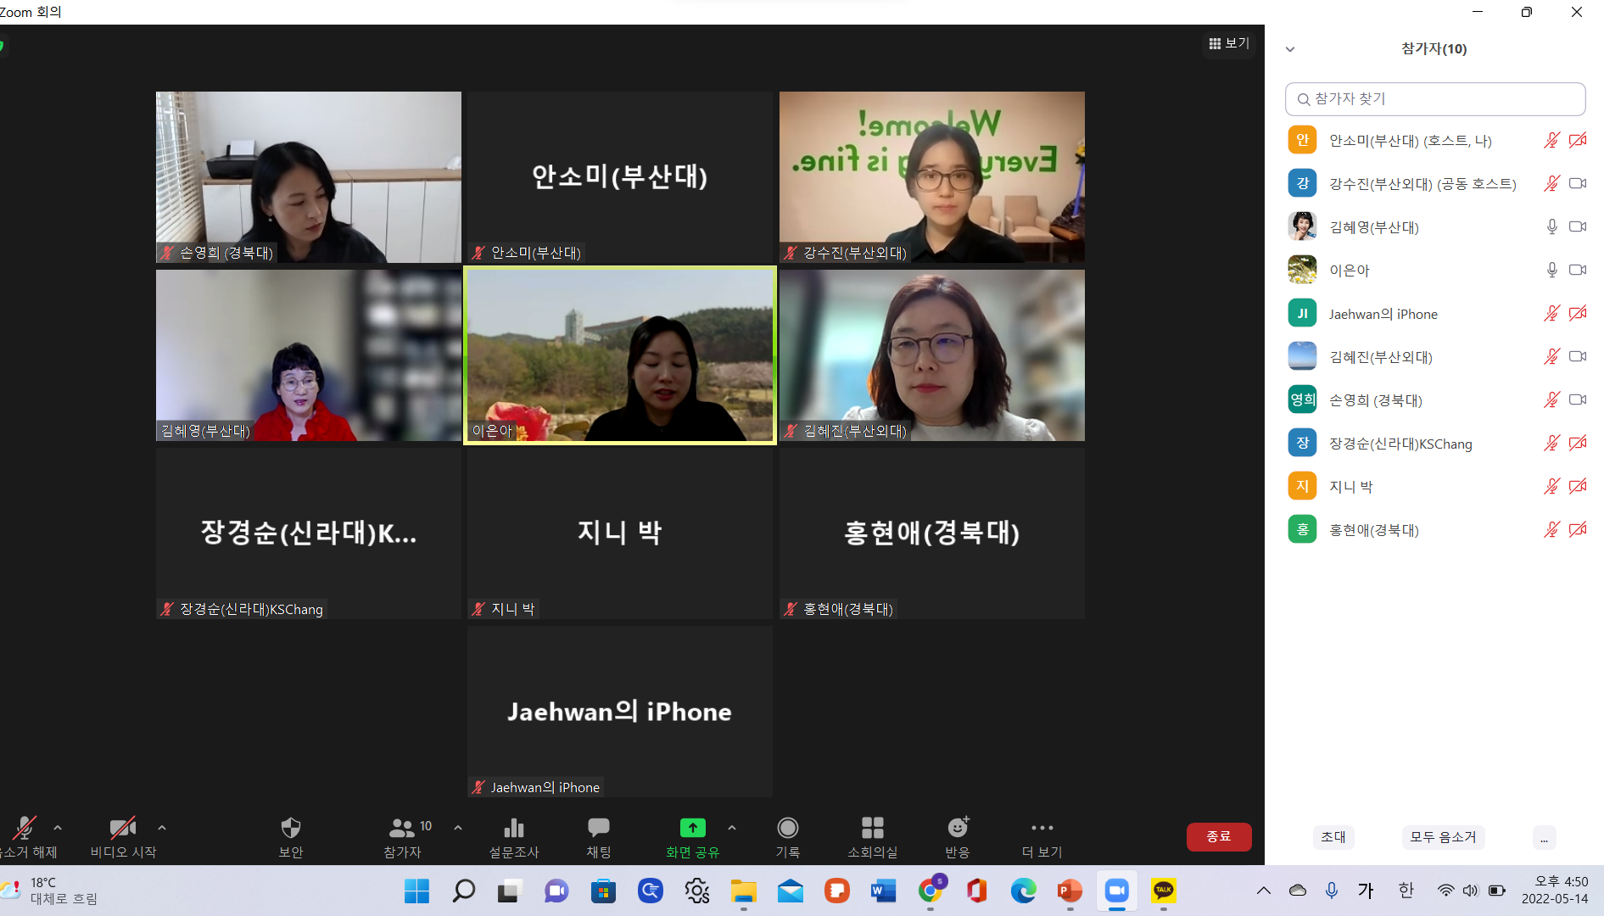Image resolution: width=1604 pixels, height=916 pixels.
Task: Open the Security (보안) shield icon
Action: point(290,829)
